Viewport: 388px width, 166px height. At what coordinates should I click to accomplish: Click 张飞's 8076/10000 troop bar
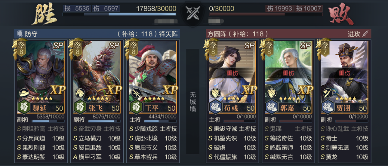tap(101, 121)
